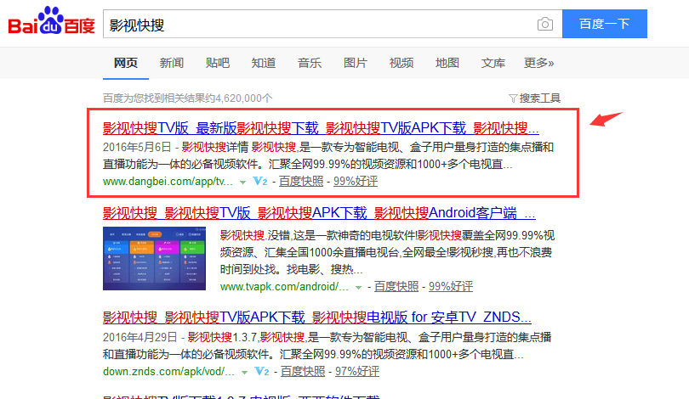Viewport: 689px width, 399px height.
Task: Click the www.dangbei.com/app/tv... URL
Action: point(168,182)
